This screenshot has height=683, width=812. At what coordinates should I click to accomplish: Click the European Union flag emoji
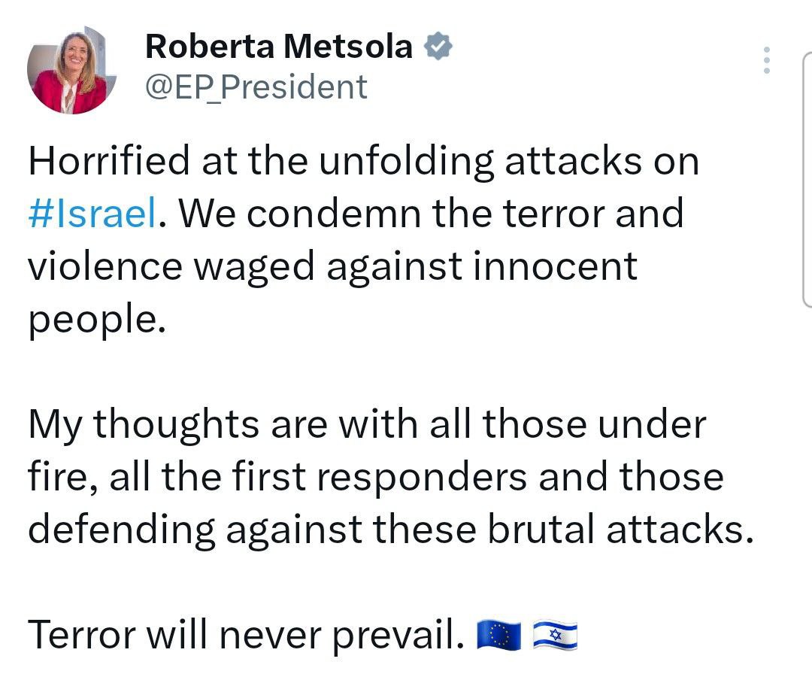pos(498,636)
